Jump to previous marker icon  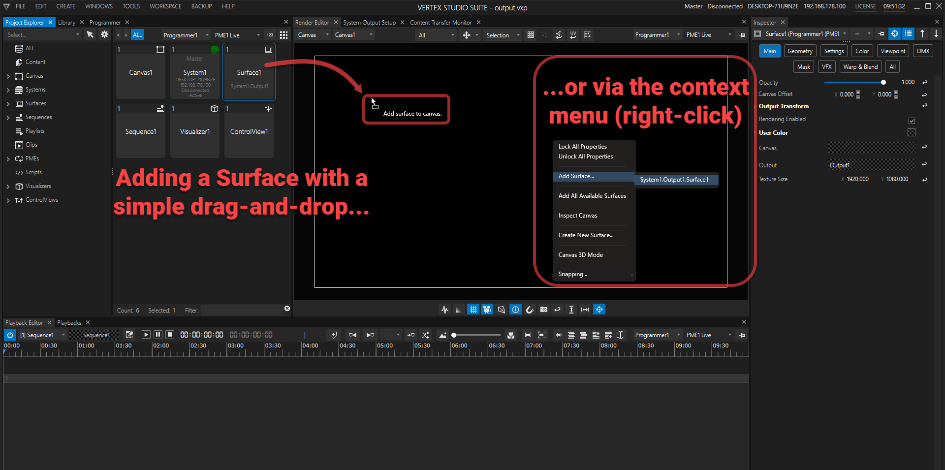click(352, 335)
